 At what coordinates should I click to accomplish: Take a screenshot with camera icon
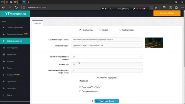click(x=144, y=9)
